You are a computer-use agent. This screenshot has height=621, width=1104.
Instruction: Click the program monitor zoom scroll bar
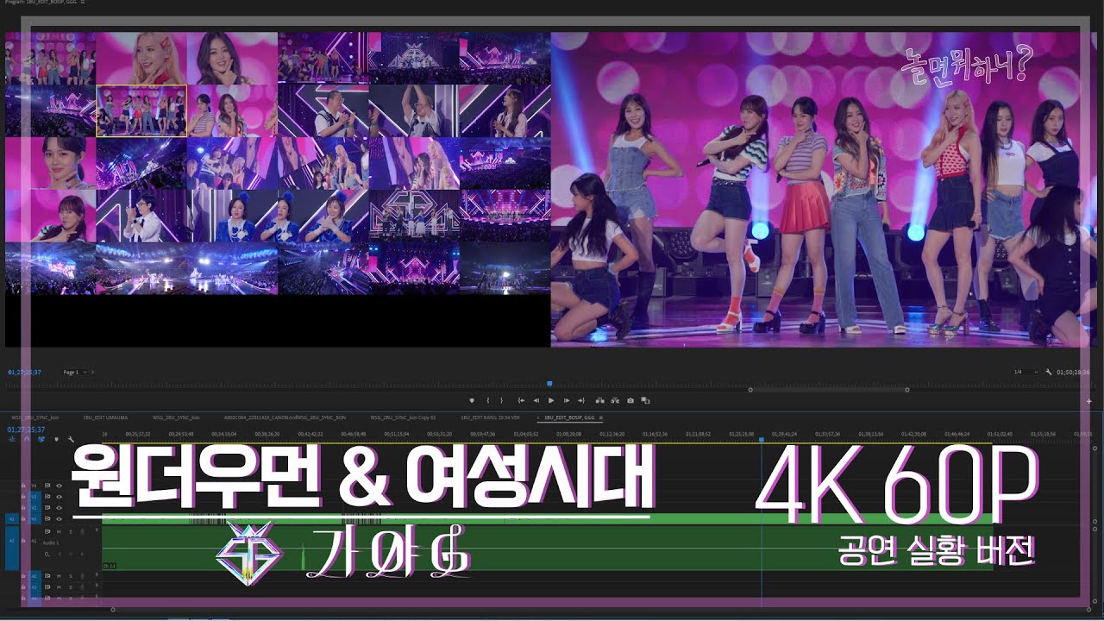pyautogui.click(x=828, y=390)
